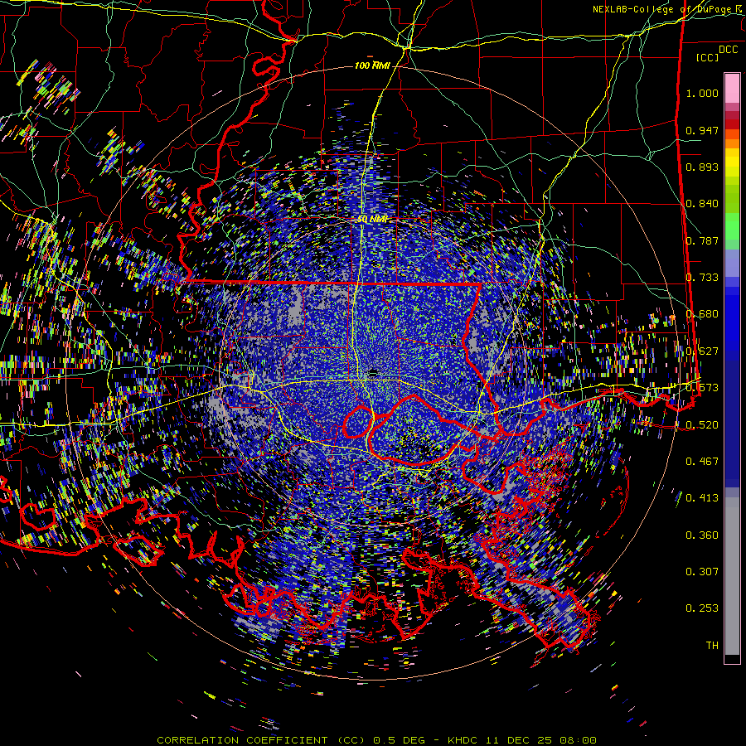This screenshot has width=746, height=746.
Task: Select the 0.840 scale value
Action: [x=702, y=204]
